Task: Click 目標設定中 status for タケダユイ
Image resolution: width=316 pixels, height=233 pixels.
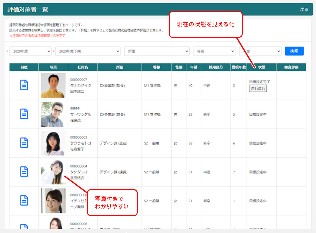Action: click(x=258, y=172)
